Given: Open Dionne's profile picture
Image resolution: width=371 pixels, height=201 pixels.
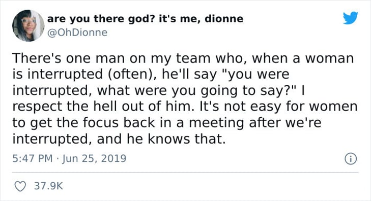Looking at the screenshot, I should coord(28,26).
